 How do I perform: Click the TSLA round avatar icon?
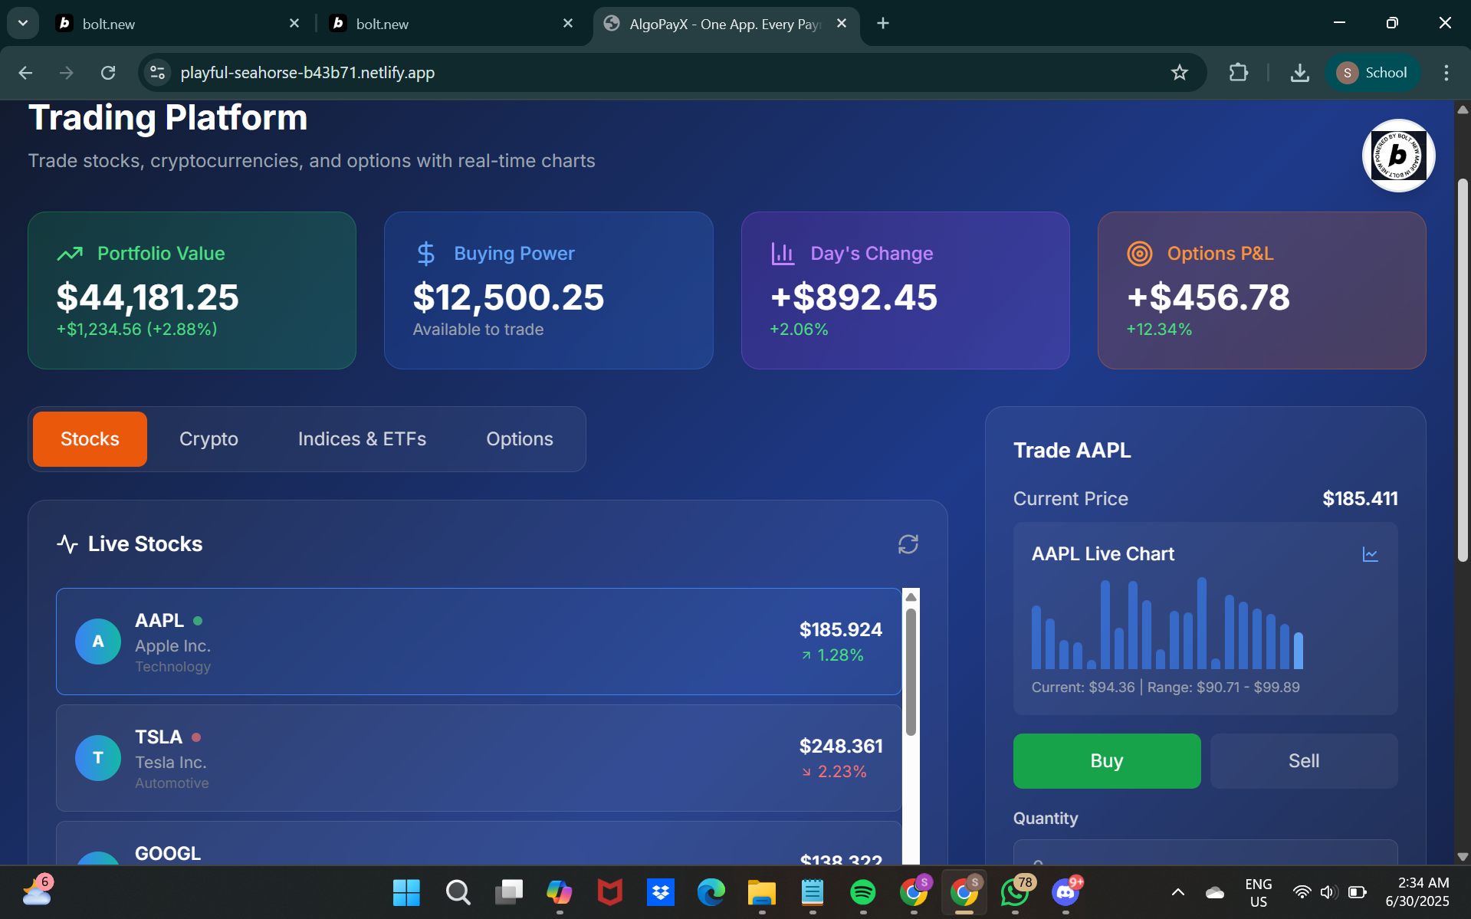tap(98, 758)
